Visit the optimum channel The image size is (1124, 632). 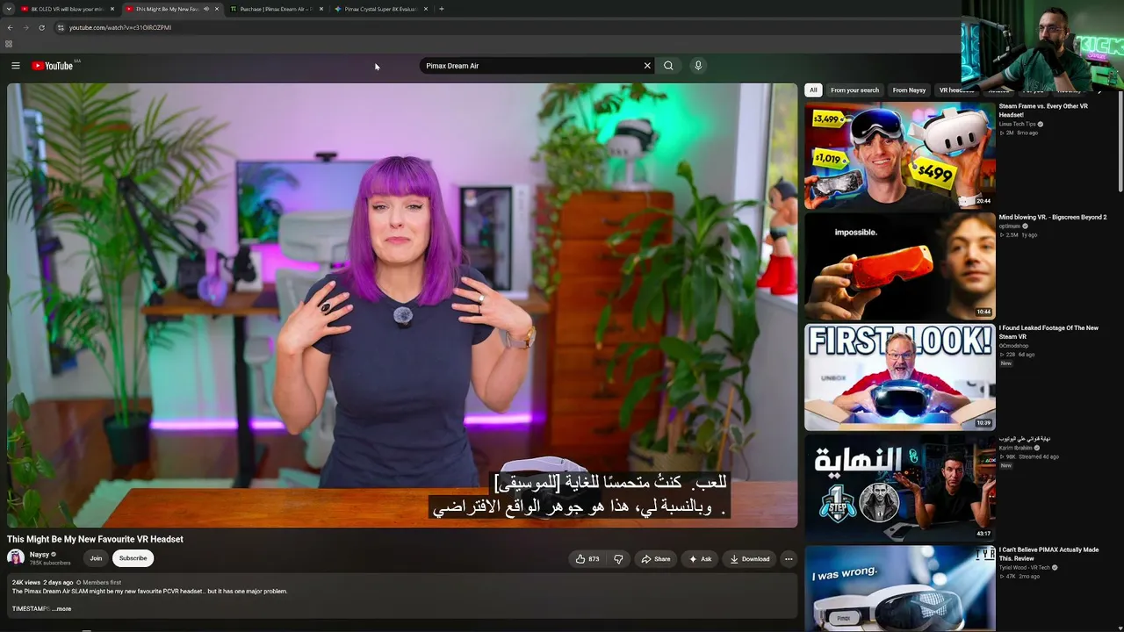tap(1010, 226)
